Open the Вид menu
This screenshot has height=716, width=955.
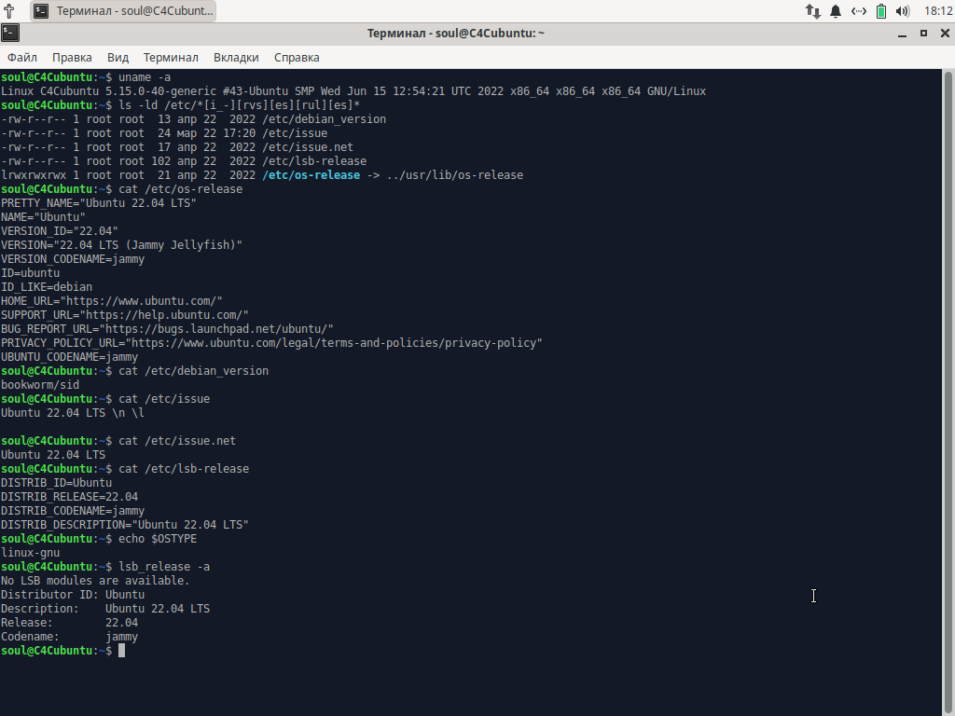118,57
